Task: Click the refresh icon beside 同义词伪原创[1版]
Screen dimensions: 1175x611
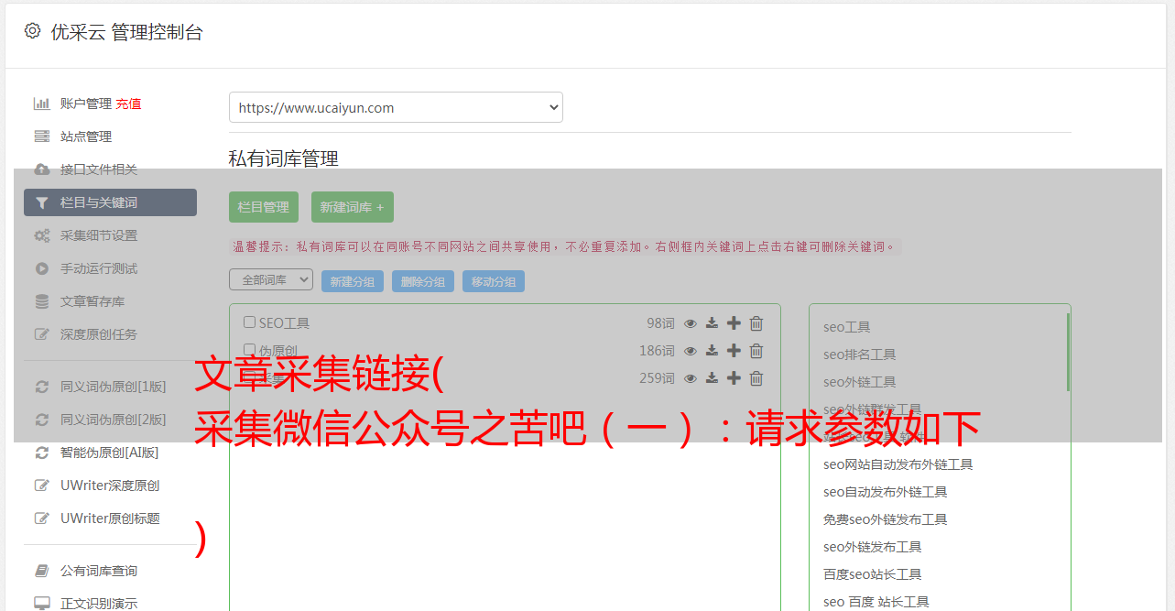Action: [42, 387]
